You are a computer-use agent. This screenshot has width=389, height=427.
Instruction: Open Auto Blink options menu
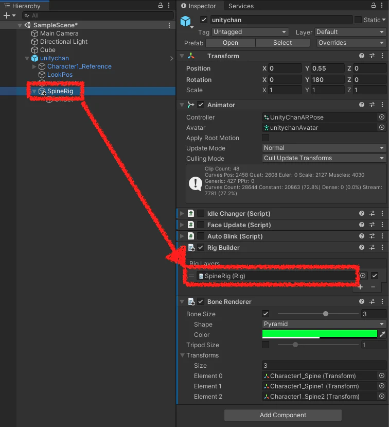pyautogui.click(x=382, y=236)
